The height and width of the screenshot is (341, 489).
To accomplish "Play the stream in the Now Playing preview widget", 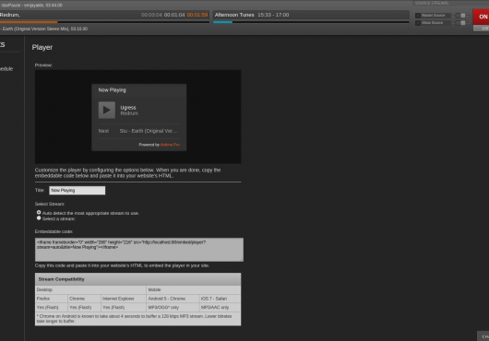I will [x=107, y=110].
